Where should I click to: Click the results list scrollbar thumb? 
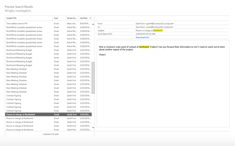(93, 78)
